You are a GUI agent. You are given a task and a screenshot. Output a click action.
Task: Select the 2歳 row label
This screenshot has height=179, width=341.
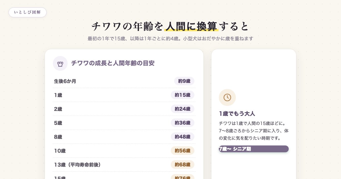(58, 109)
